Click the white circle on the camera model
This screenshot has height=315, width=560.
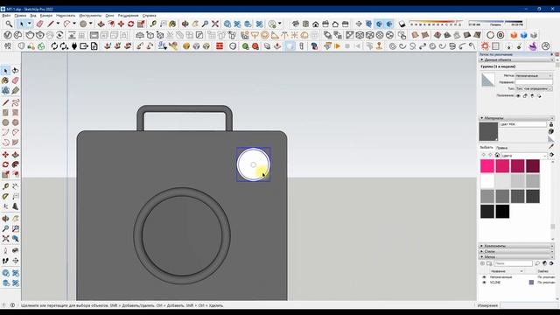(253, 164)
